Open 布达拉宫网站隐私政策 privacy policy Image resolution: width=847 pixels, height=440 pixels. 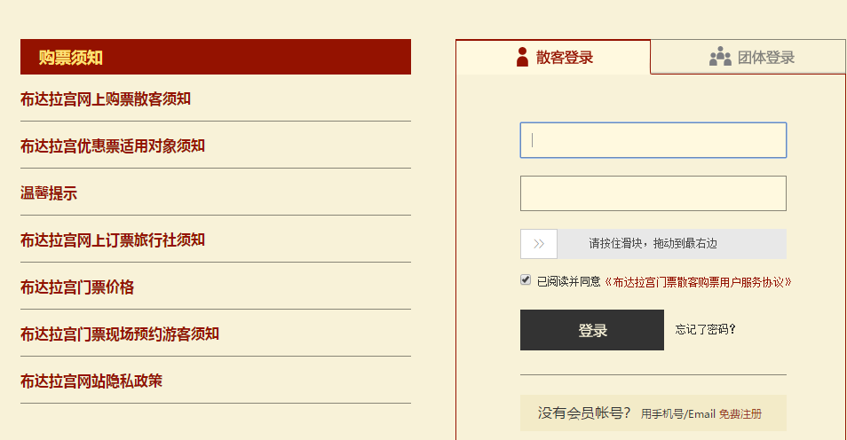(91, 381)
